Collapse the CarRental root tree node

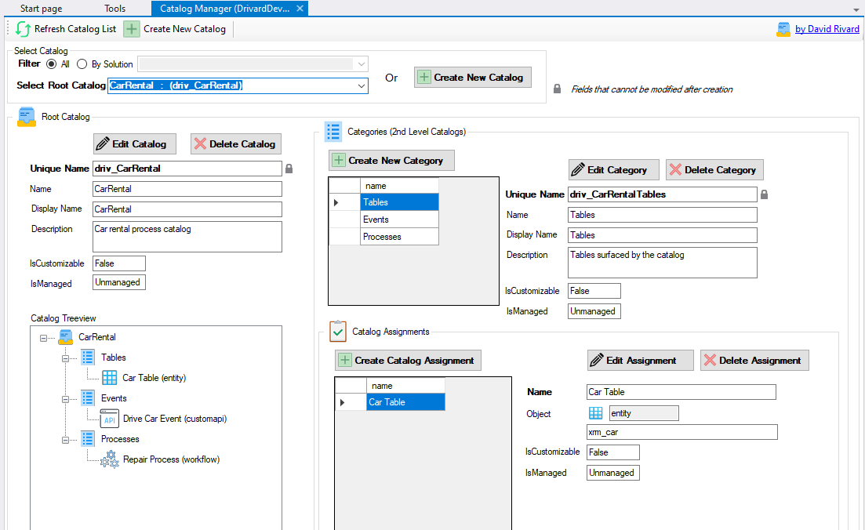tap(43, 338)
